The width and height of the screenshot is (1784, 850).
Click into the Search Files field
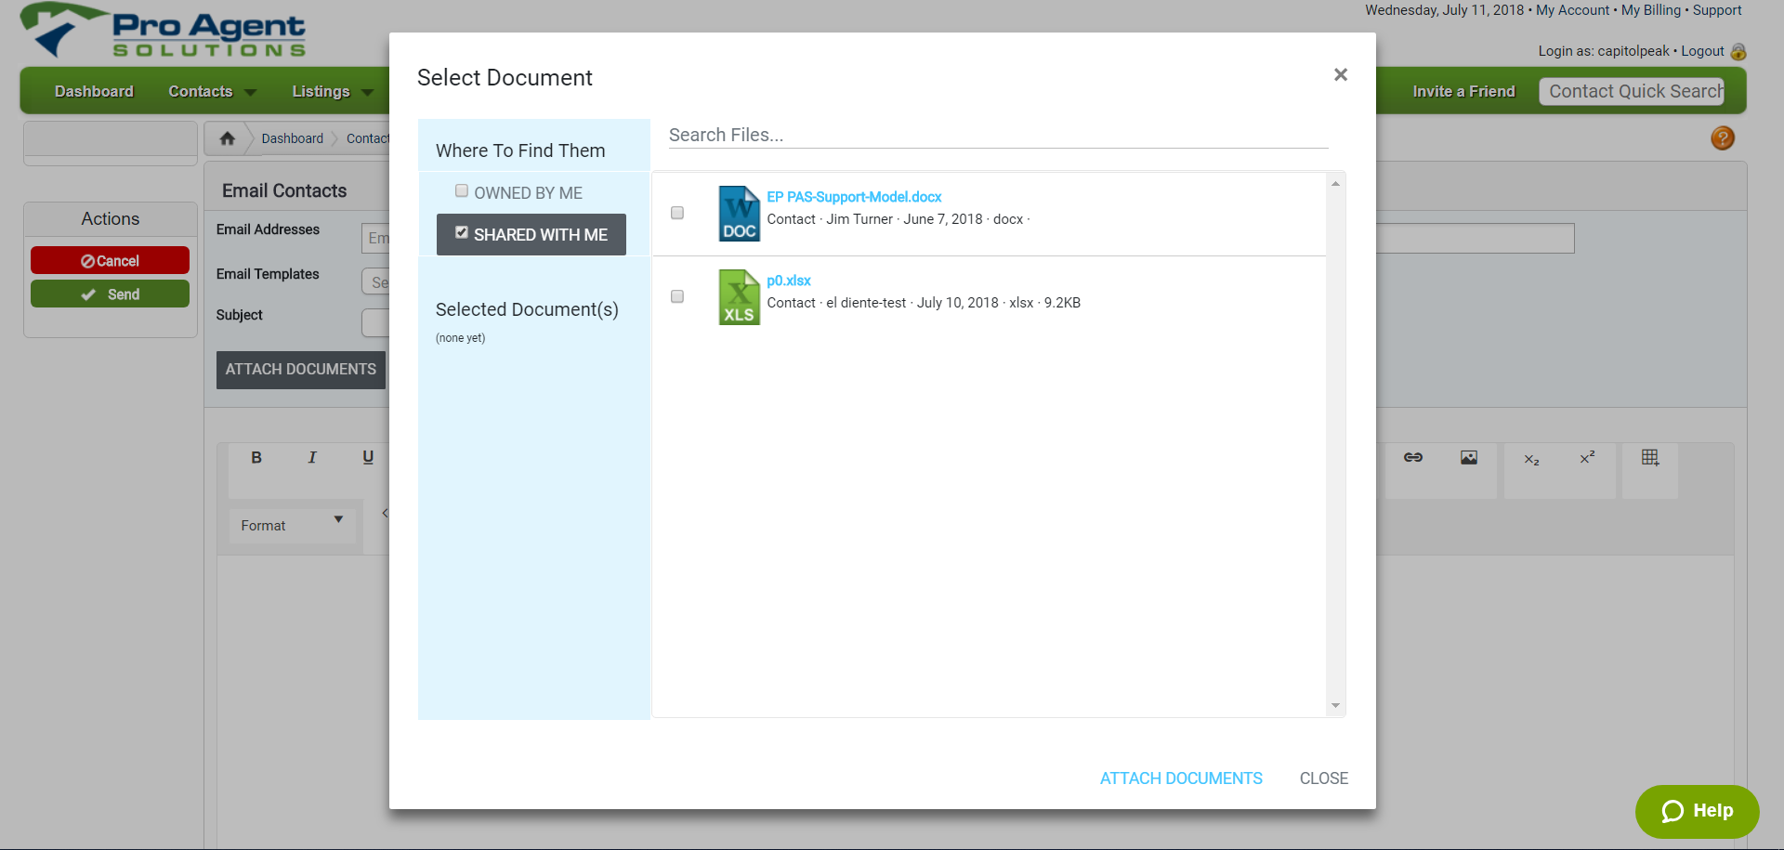click(999, 135)
